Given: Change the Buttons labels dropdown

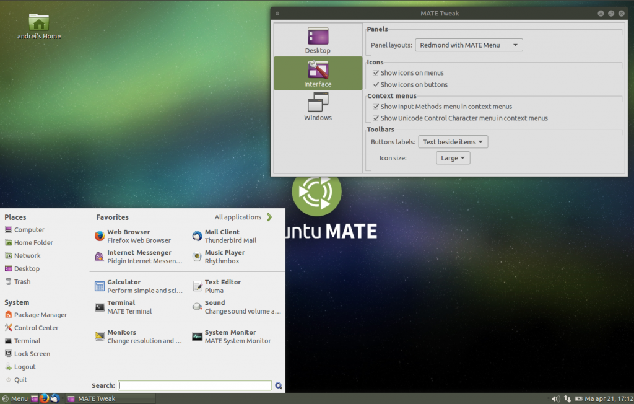Looking at the screenshot, I should pyautogui.click(x=453, y=141).
